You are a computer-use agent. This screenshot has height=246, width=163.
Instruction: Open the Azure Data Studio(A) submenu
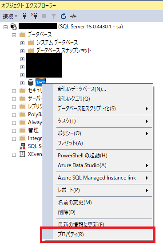pyautogui.click(x=97, y=165)
